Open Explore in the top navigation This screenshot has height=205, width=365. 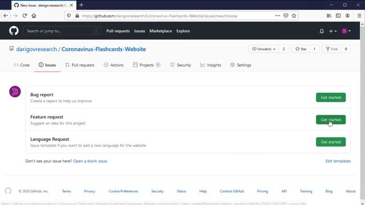pyautogui.click(x=183, y=31)
